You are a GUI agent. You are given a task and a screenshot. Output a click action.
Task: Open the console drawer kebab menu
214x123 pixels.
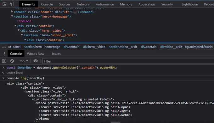point(4,54)
